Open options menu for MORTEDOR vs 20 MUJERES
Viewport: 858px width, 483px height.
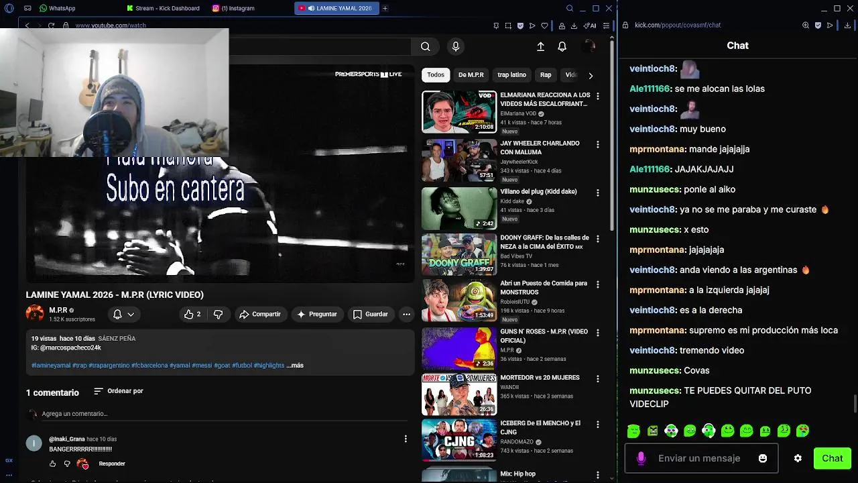coord(598,378)
